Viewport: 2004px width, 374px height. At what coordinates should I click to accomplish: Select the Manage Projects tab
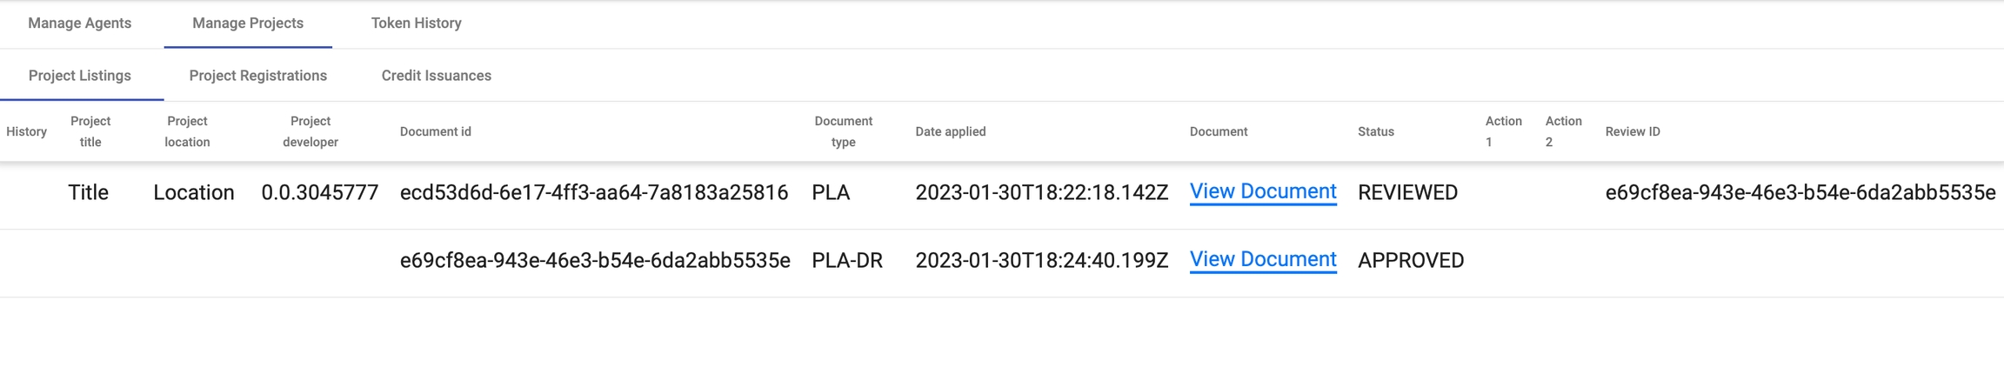(x=248, y=23)
